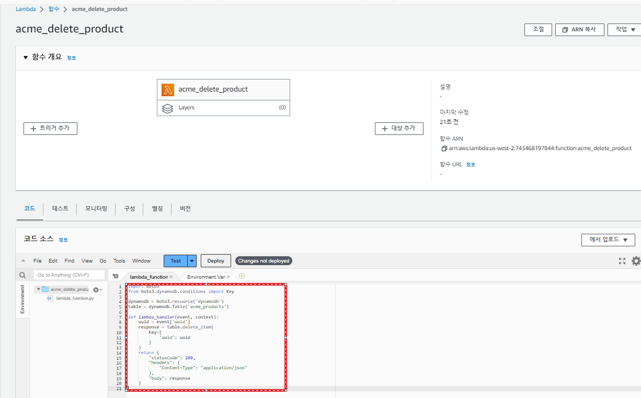Switch to the 별칭 tab
Image resolution: width=641 pixels, height=398 pixels.
pyautogui.click(x=157, y=208)
